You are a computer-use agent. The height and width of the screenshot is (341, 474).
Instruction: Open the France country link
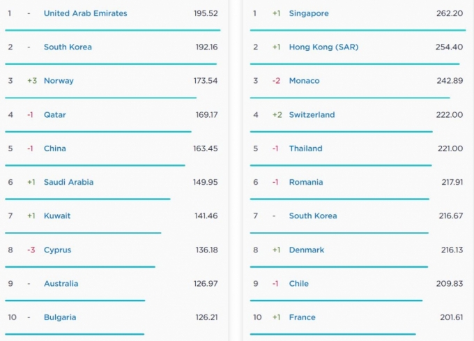(x=302, y=317)
